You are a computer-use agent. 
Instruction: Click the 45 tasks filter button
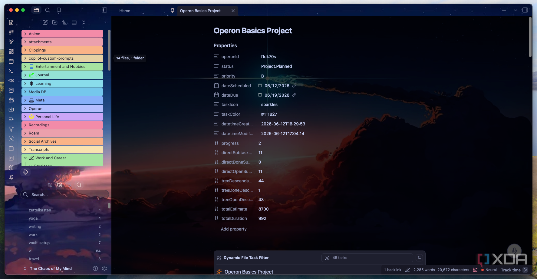pos(367,258)
